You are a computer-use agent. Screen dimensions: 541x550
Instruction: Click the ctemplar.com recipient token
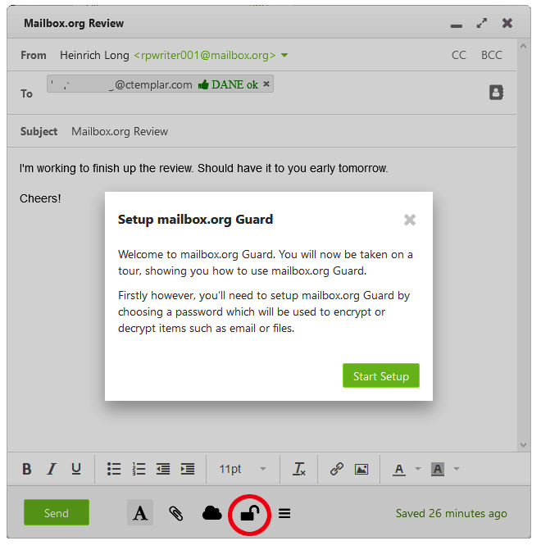[x=161, y=84]
